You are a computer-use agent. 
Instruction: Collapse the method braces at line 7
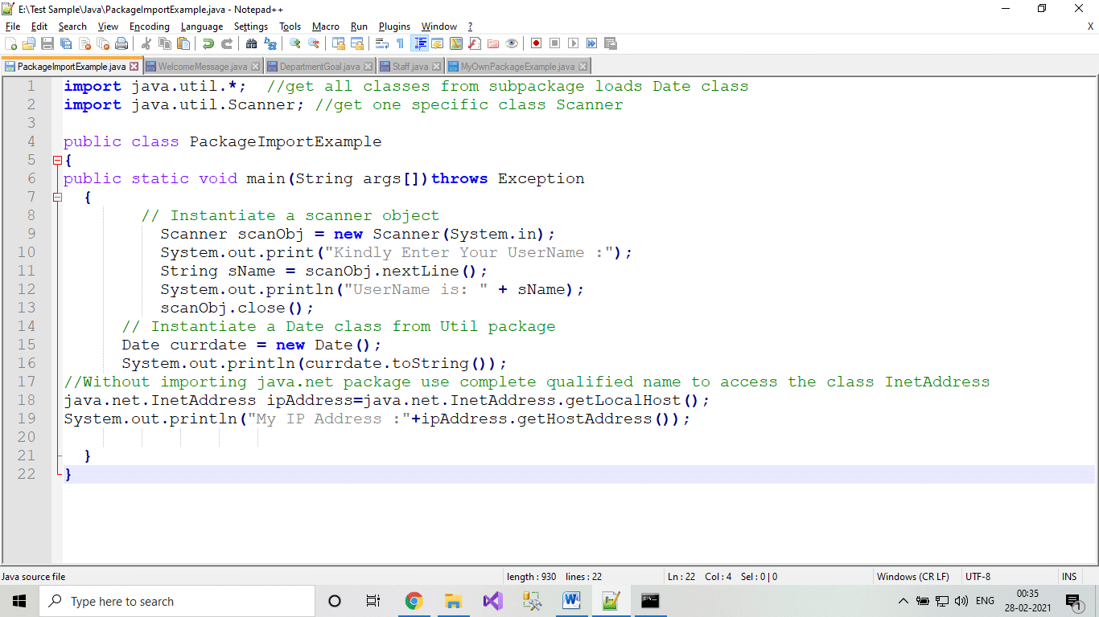pyautogui.click(x=56, y=196)
